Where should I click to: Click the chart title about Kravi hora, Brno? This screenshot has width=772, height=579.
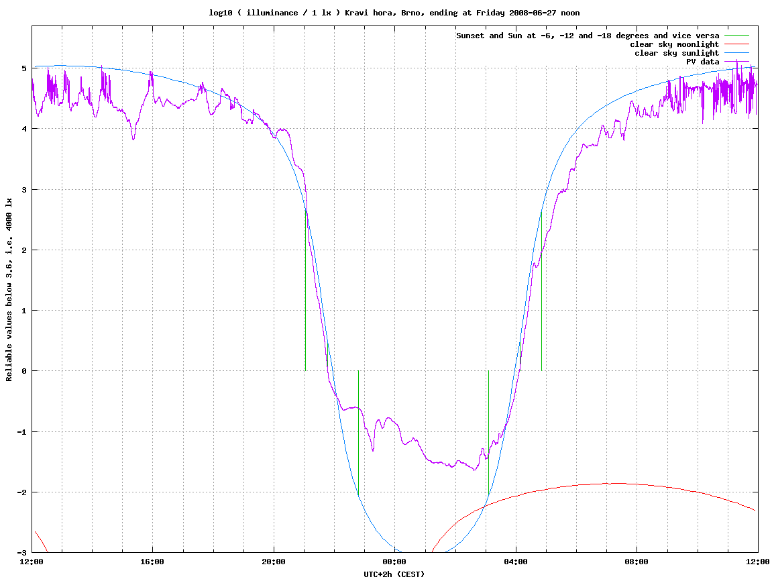pyautogui.click(x=394, y=13)
